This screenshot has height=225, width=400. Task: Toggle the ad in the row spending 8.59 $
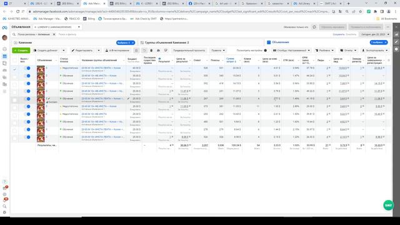tap(27, 137)
